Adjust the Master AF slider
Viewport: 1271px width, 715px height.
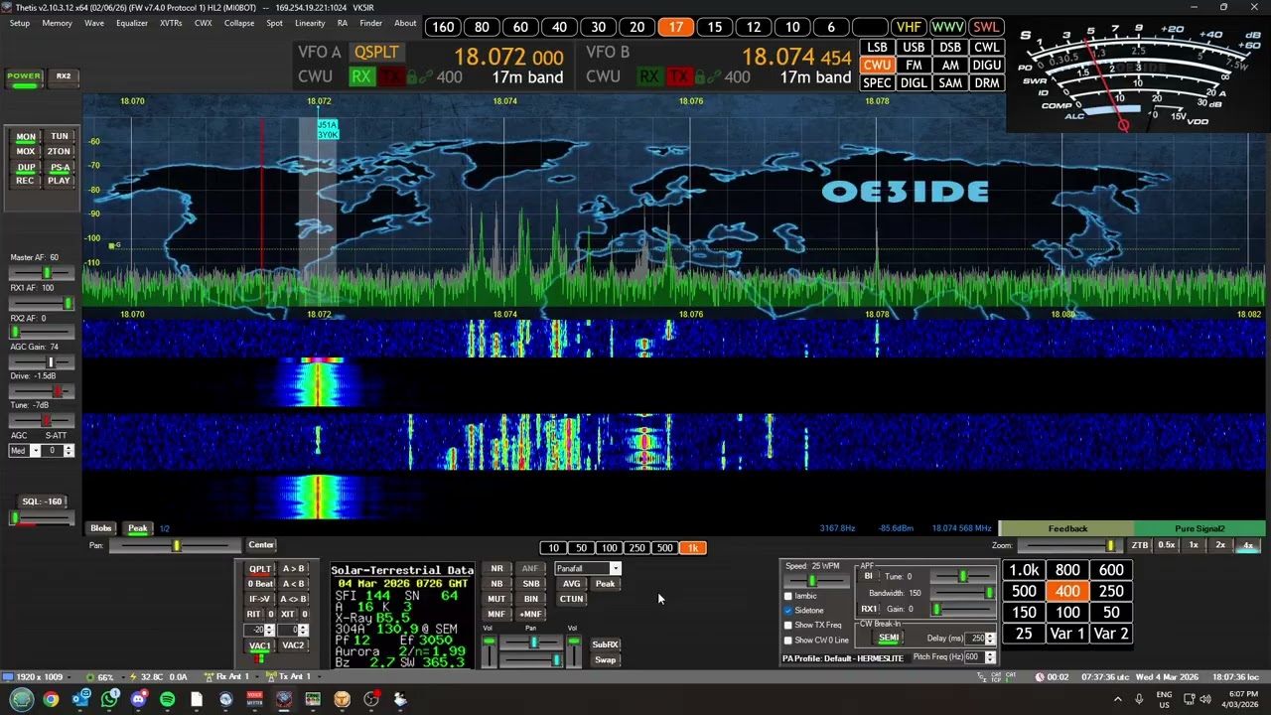[x=42, y=273]
